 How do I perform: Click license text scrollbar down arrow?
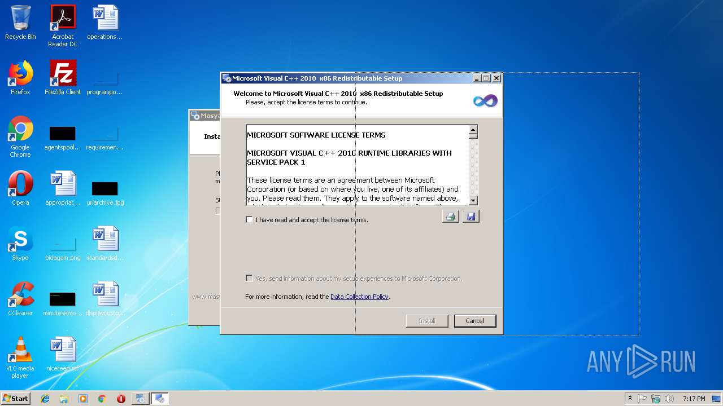[x=473, y=201]
